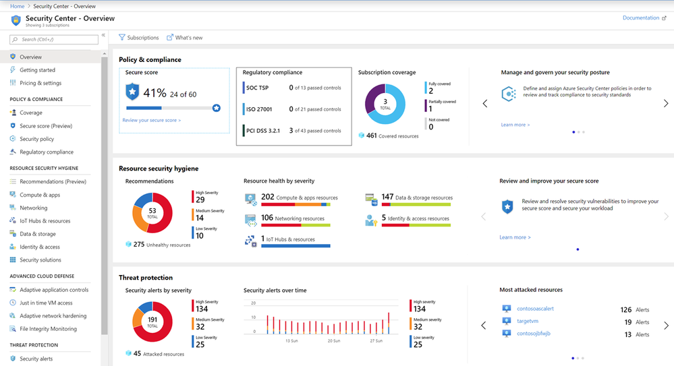Click Subscriptions button in toolbar

pos(138,37)
